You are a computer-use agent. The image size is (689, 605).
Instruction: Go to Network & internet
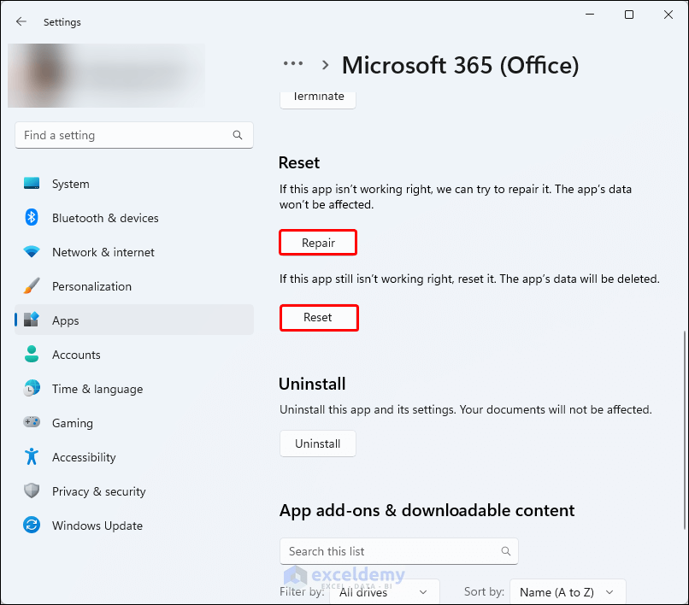pos(134,252)
